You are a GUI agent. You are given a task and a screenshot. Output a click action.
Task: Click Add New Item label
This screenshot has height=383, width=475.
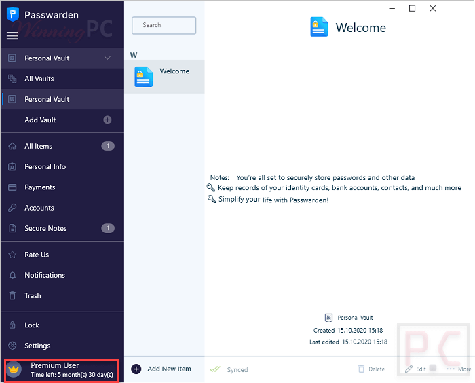click(169, 369)
